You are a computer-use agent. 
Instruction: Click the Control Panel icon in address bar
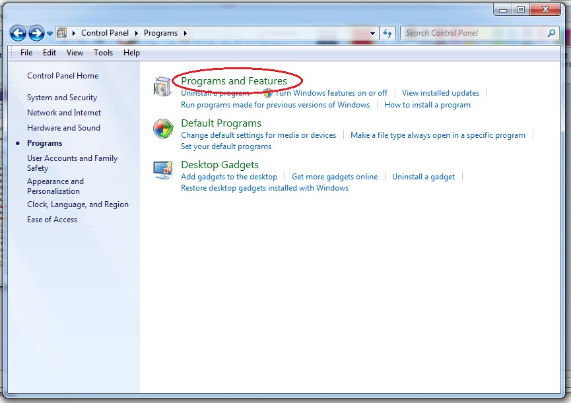(62, 33)
